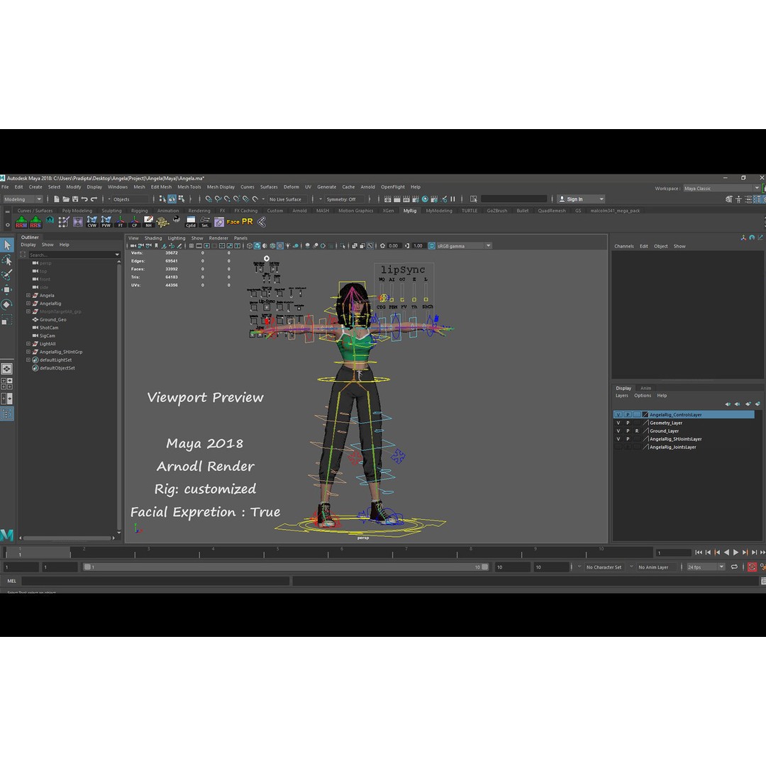766x766 pixels.
Task: Click the playback range slider bar
Action: tap(286, 567)
